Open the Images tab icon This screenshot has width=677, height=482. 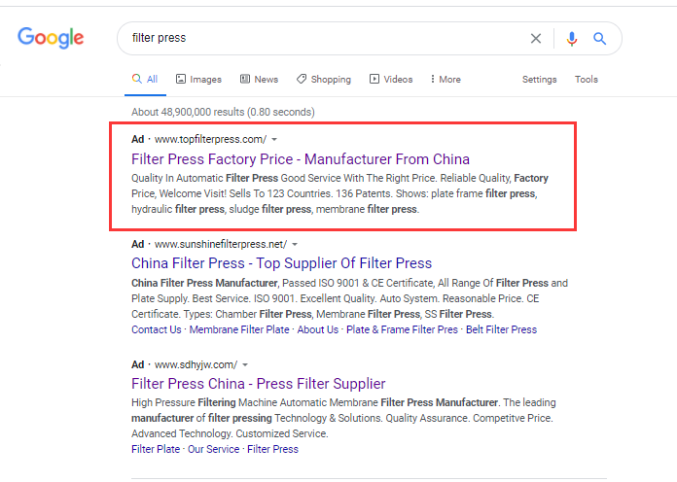click(181, 79)
